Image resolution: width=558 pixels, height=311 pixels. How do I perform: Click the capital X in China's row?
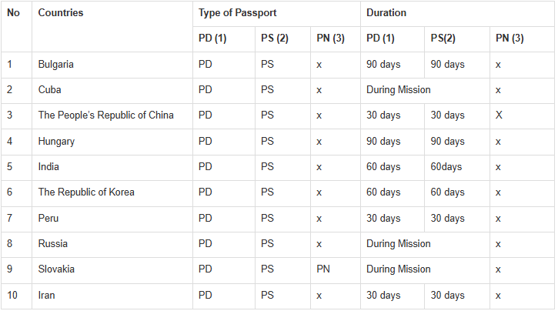point(499,115)
